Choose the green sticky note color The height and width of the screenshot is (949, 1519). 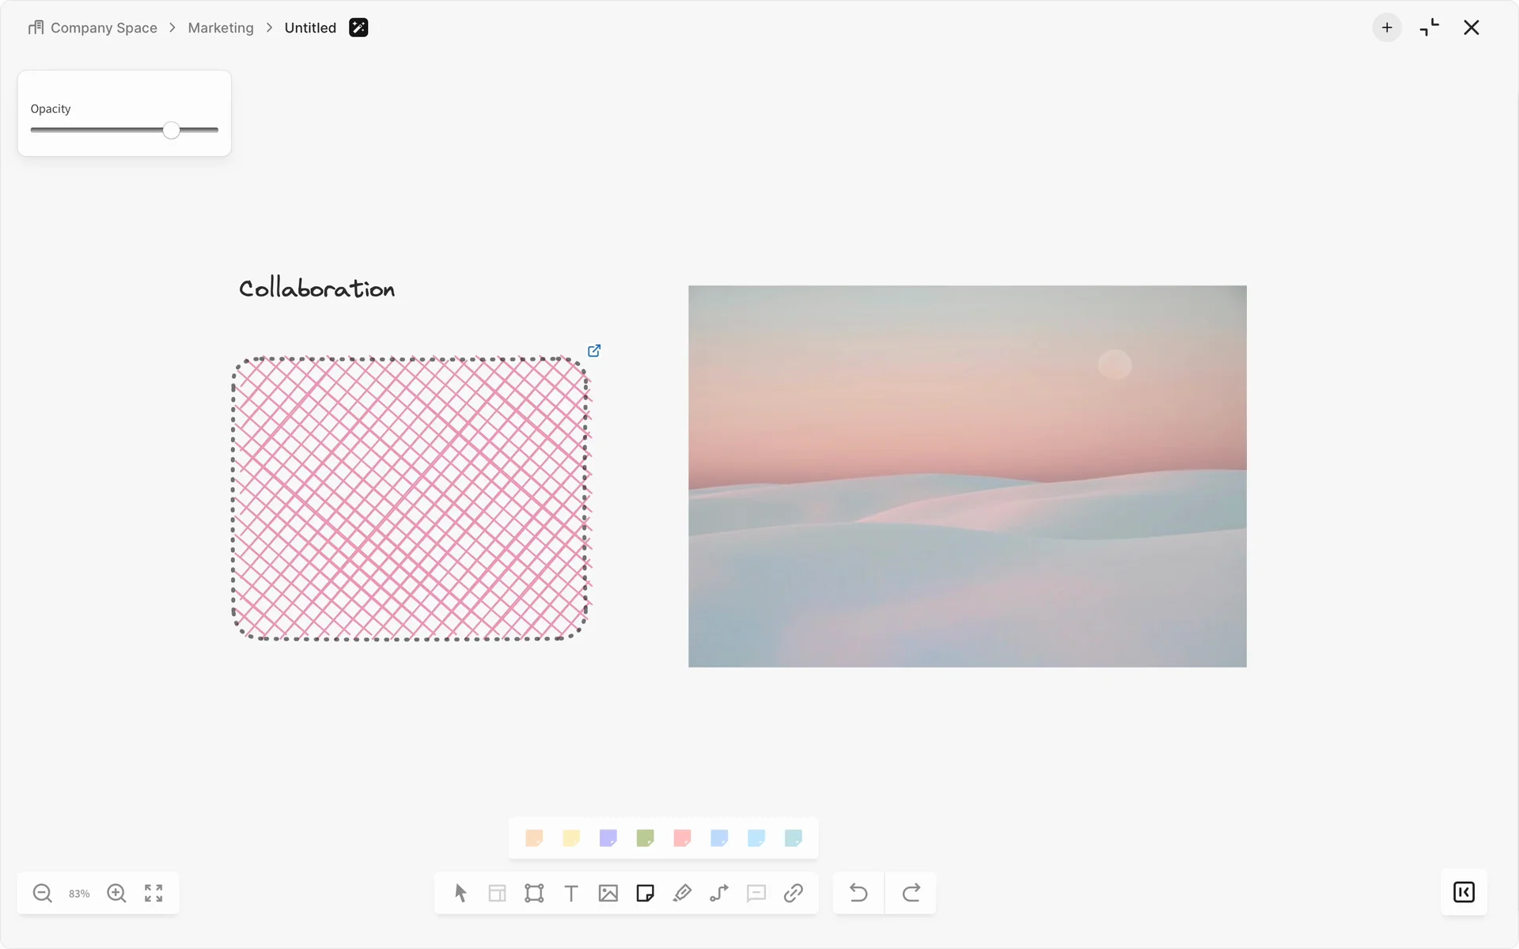coord(645,837)
